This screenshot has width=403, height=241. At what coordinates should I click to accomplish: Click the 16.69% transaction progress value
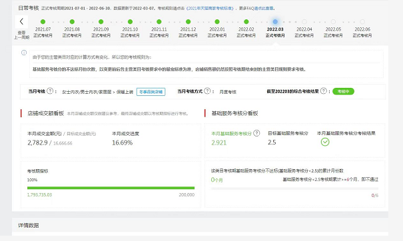122,142
